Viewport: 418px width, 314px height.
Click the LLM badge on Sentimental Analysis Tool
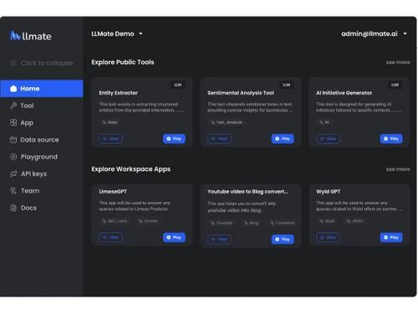tap(286, 85)
